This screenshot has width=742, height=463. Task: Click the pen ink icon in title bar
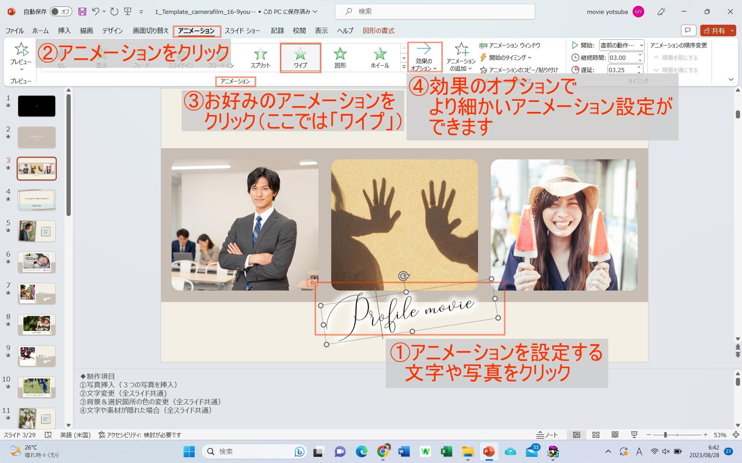click(661, 12)
